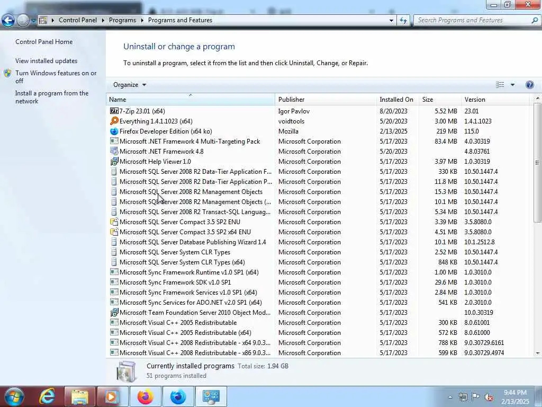Select Microsoft SQL Server 2008 R2 Transact-SQL Language row

click(x=320, y=211)
